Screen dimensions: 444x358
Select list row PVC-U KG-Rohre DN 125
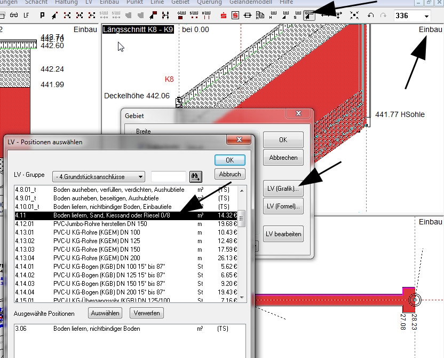(123, 241)
